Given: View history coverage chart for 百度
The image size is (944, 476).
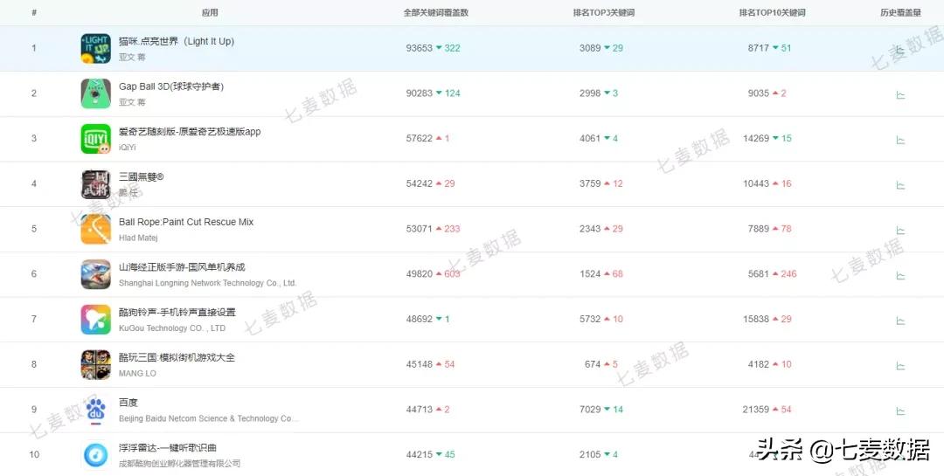Looking at the screenshot, I should [x=900, y=411].
